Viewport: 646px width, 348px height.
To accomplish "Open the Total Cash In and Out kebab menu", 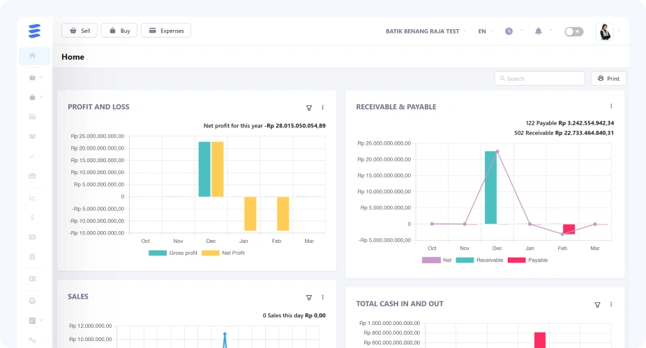I will tap(611, 304).
